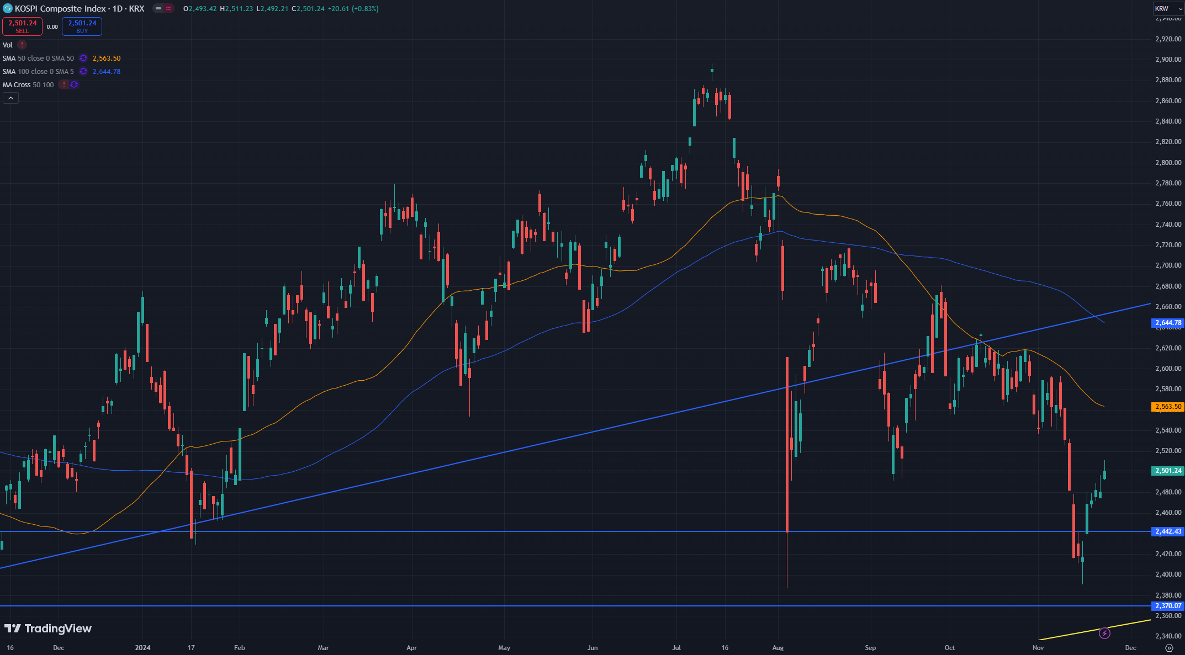Click the TradingView logo link

pyautogui.click(x=48, y=628)
